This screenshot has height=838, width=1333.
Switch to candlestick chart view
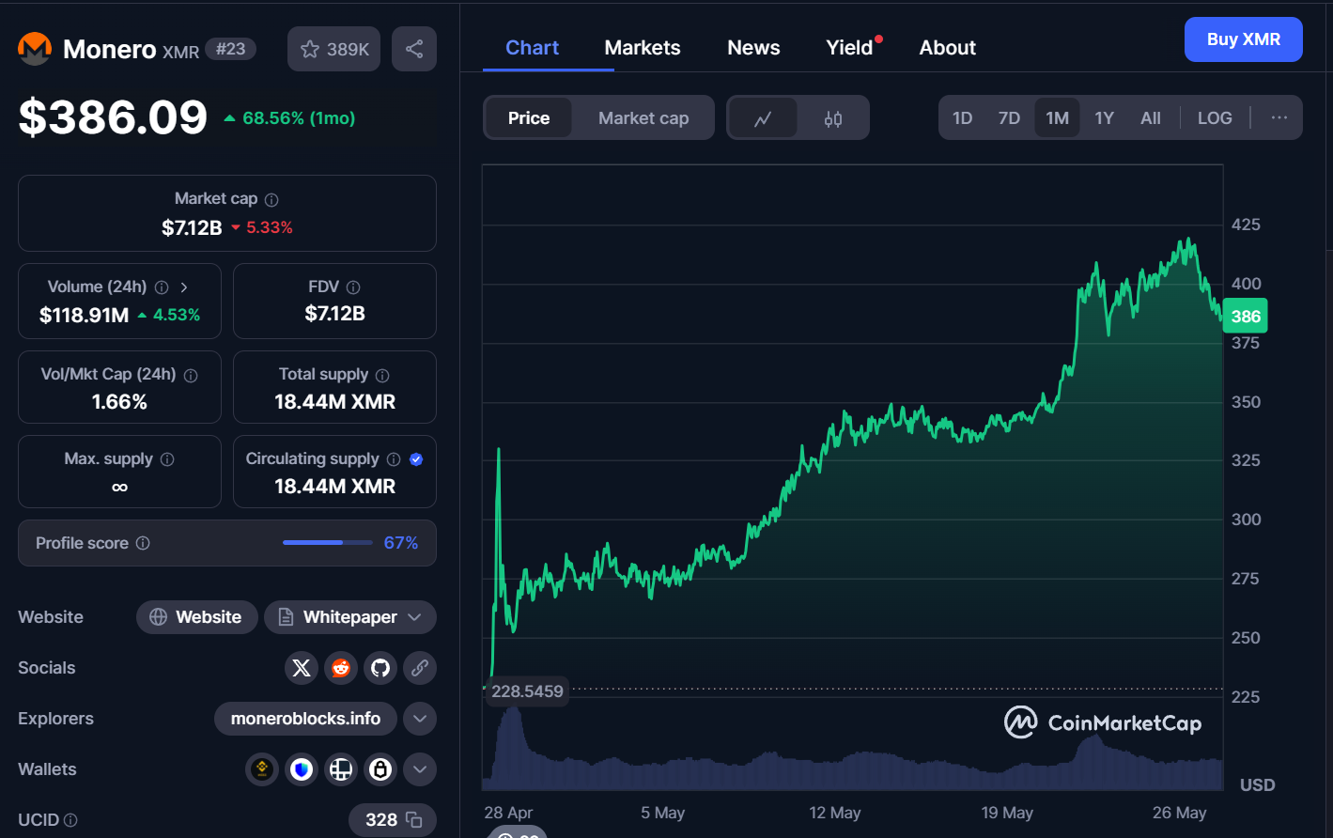click(833, 118)
